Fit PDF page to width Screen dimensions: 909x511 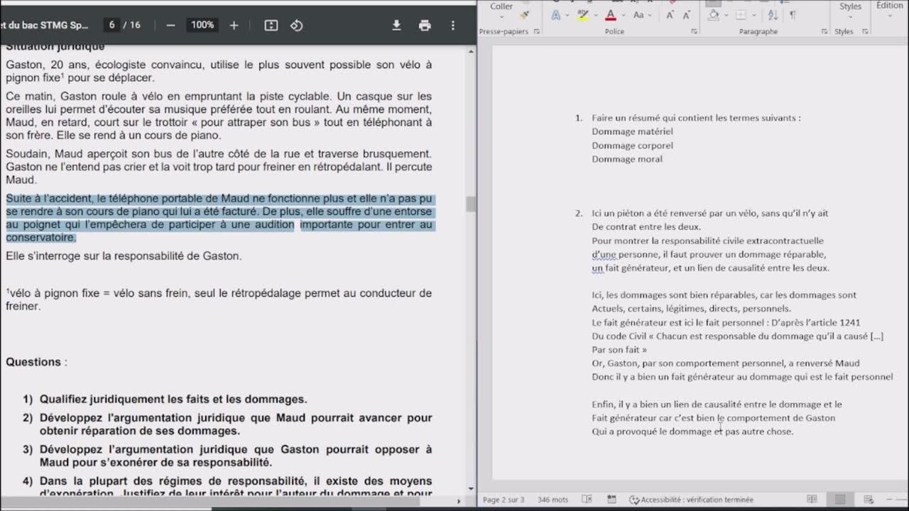(x=271, y=25)
